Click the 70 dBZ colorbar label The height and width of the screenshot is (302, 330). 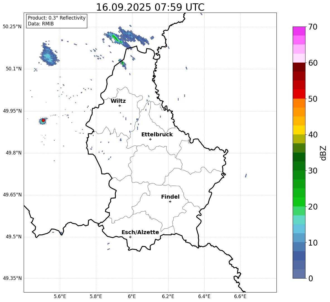tap(313, 27)
